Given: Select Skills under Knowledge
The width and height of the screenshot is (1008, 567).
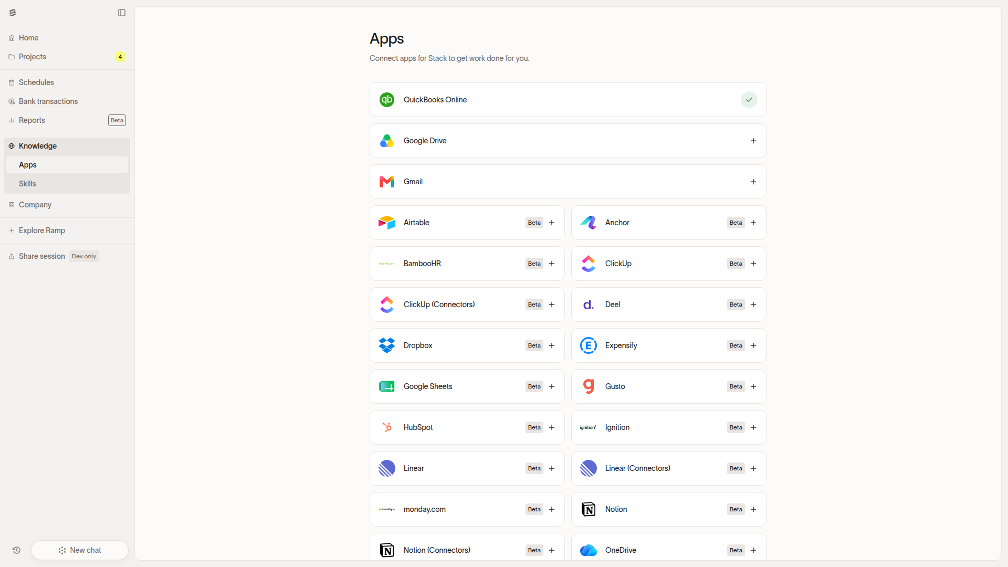Looking at the screenshot, I should tap(67, 184).
